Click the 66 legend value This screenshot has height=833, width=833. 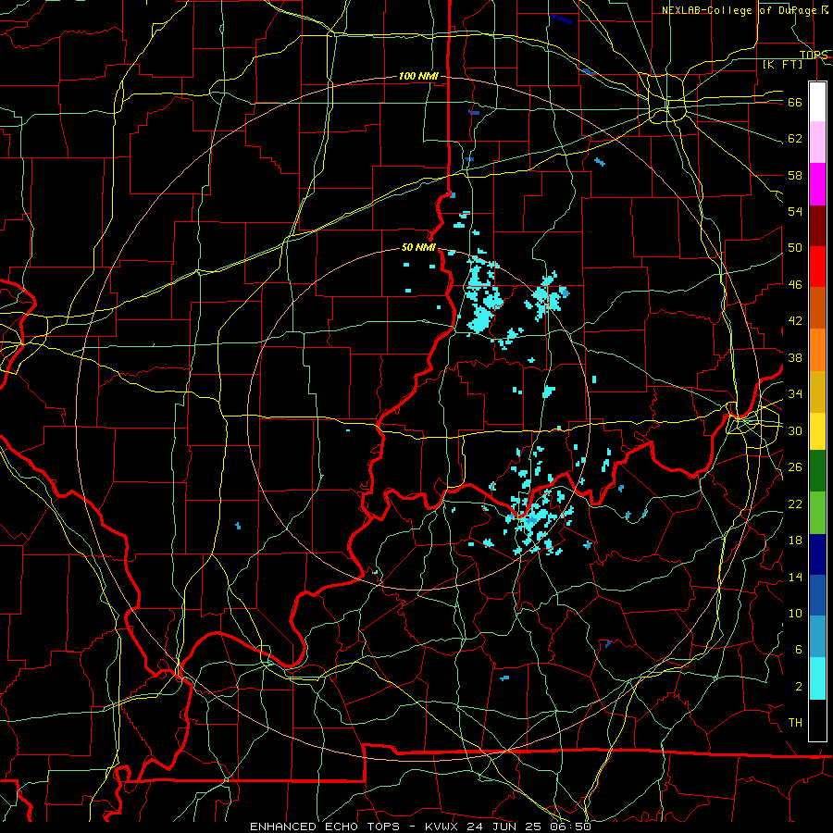click(x=795, y=102)
